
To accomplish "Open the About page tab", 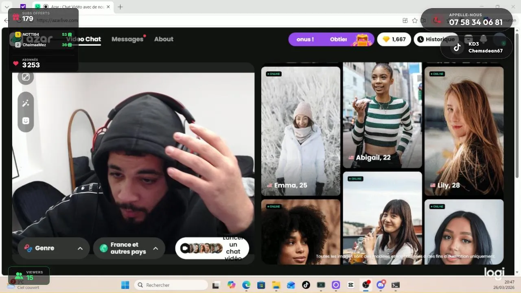I will pos(164,39).
